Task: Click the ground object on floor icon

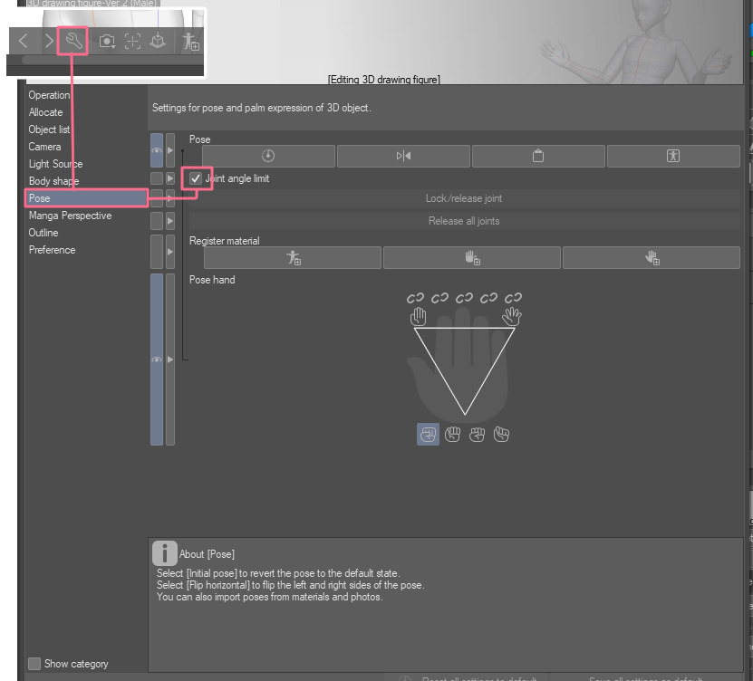Action: [x=158, y=41]
